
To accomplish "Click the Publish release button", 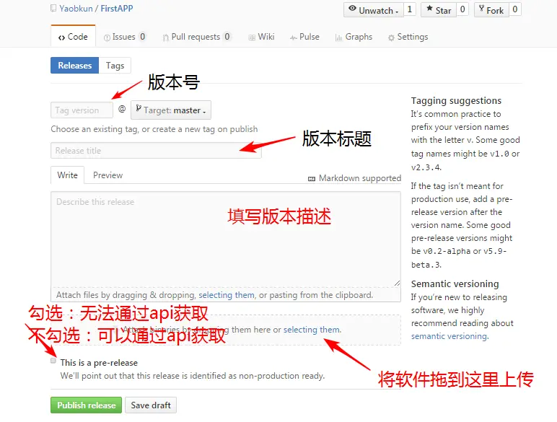I will tap(87, 405).
